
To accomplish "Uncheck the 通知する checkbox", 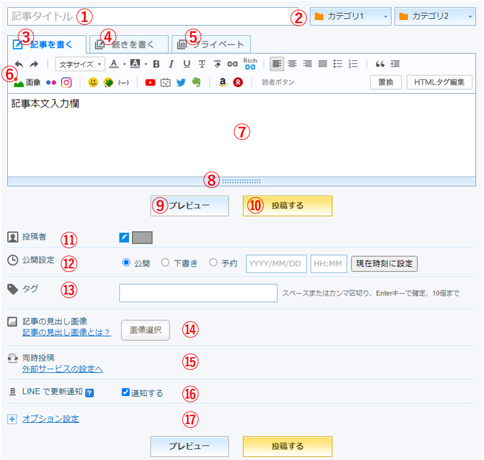I will pyautogui.click(x=125, y=392).
